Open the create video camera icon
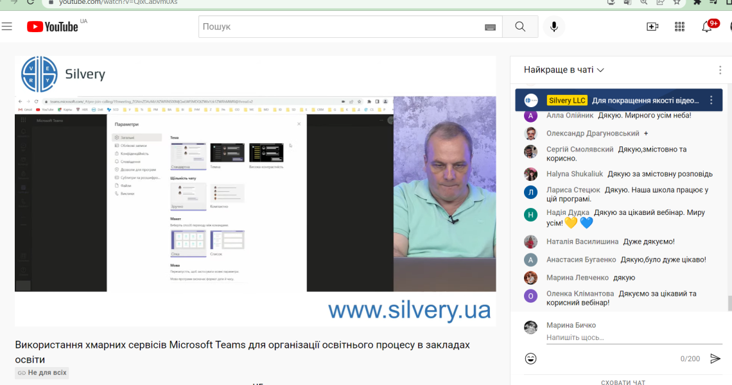 [x=652, y=26]
